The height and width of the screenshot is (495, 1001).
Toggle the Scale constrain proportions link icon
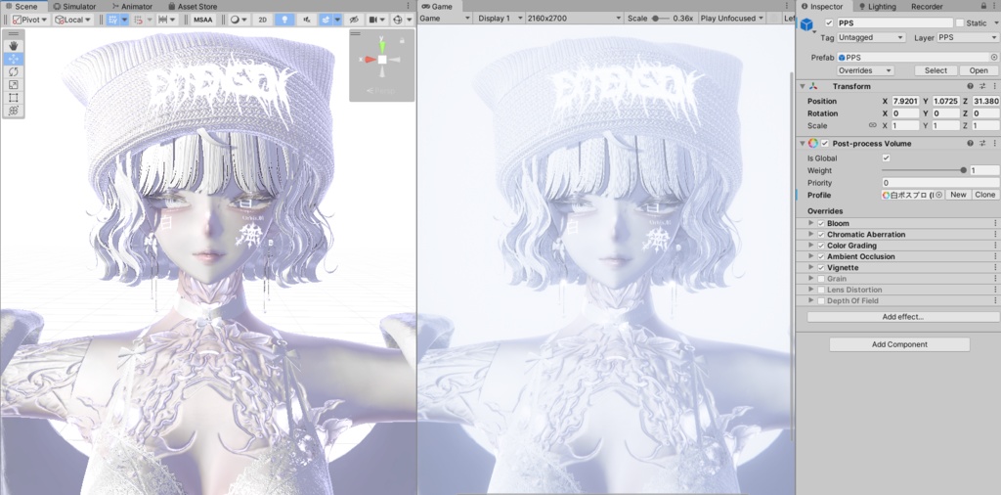(872, 126)
